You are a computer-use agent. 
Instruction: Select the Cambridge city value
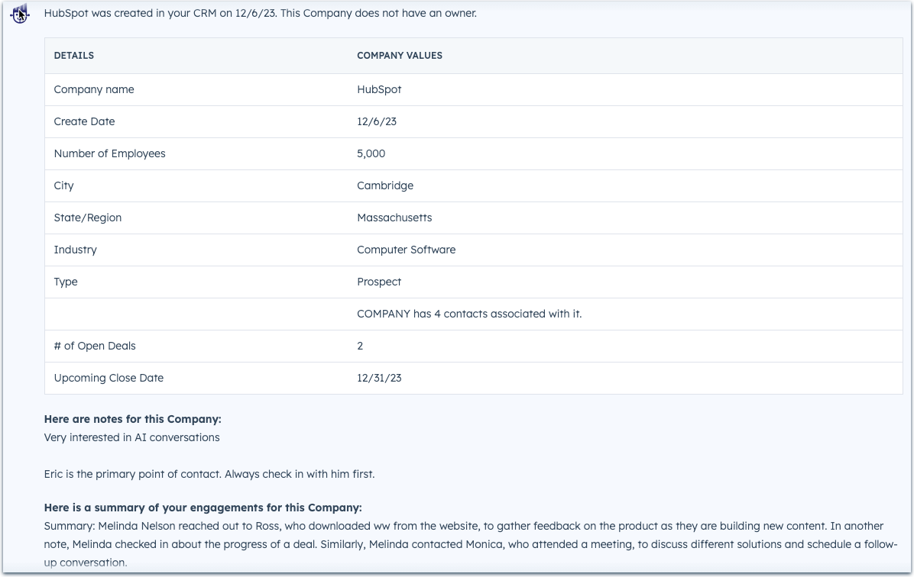point(385,185)
